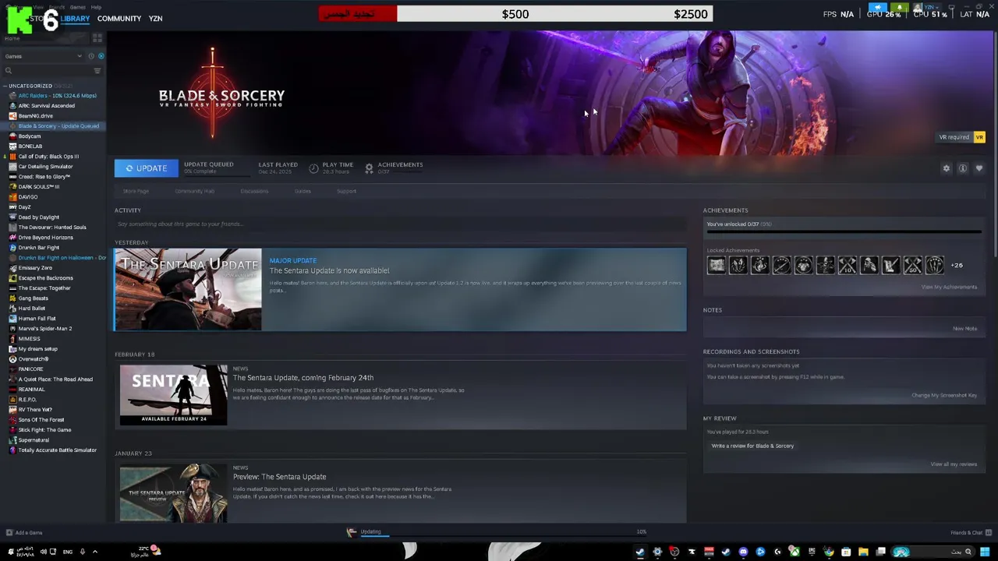Open View all my reviews link

click(x=954, y=464)
